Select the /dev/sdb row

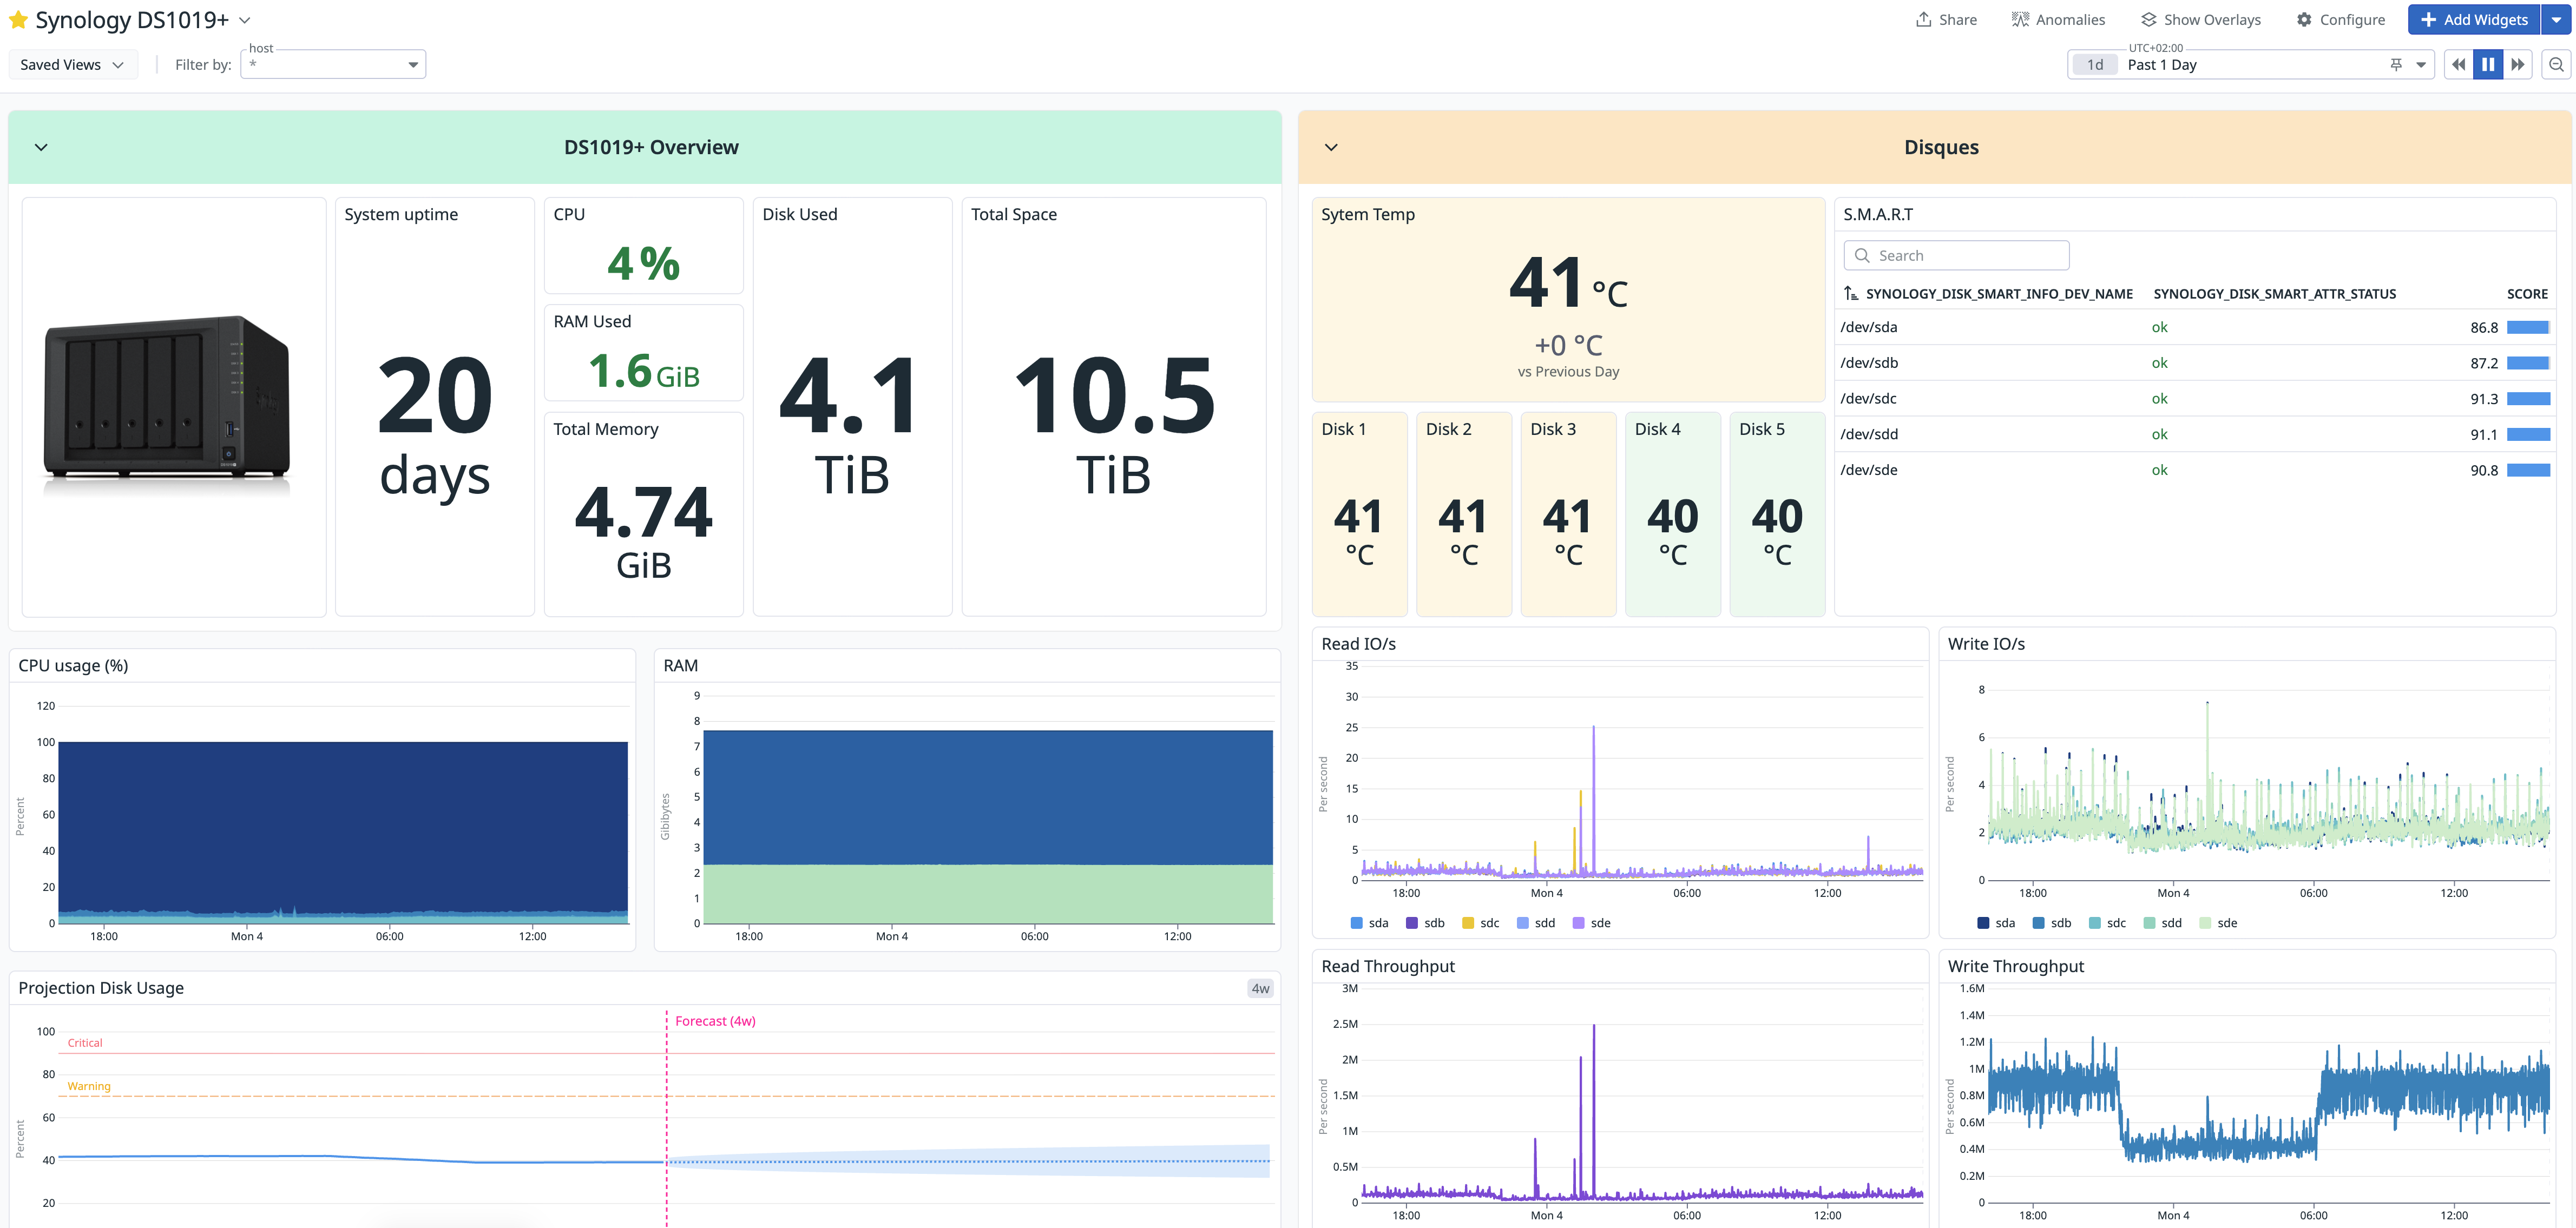click(2194, 363)
